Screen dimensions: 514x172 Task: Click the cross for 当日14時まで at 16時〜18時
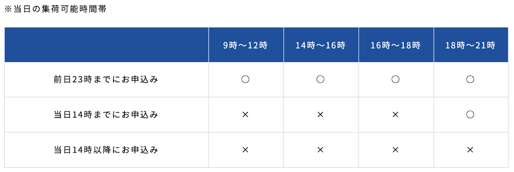tap(395, 114)
